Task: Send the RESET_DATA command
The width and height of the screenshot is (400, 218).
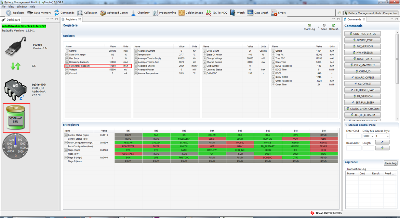Action: (362, 59)
